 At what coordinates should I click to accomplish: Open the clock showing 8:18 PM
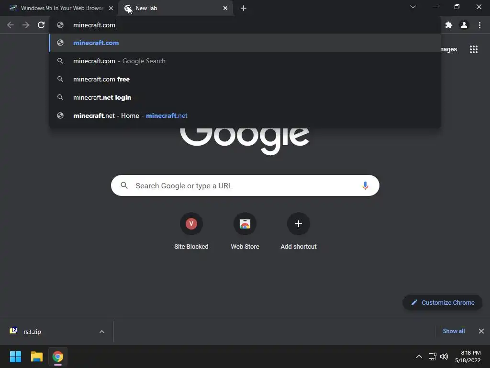point(468,356)
